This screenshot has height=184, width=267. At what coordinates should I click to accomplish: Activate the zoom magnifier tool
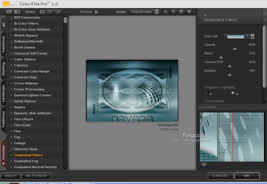[x=173, y=12]
